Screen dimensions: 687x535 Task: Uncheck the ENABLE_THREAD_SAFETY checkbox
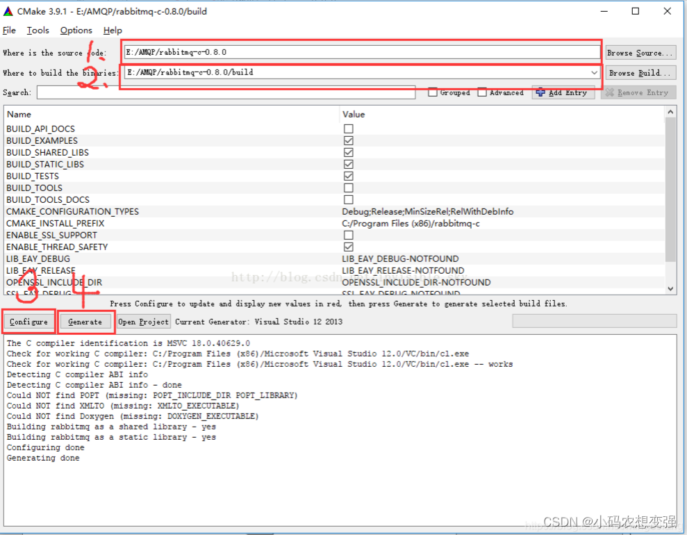pyautogui.click(x=348, y=247)
